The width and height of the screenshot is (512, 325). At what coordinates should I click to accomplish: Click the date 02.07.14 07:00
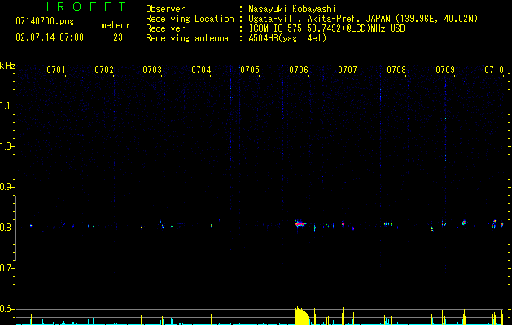point(50,37)
